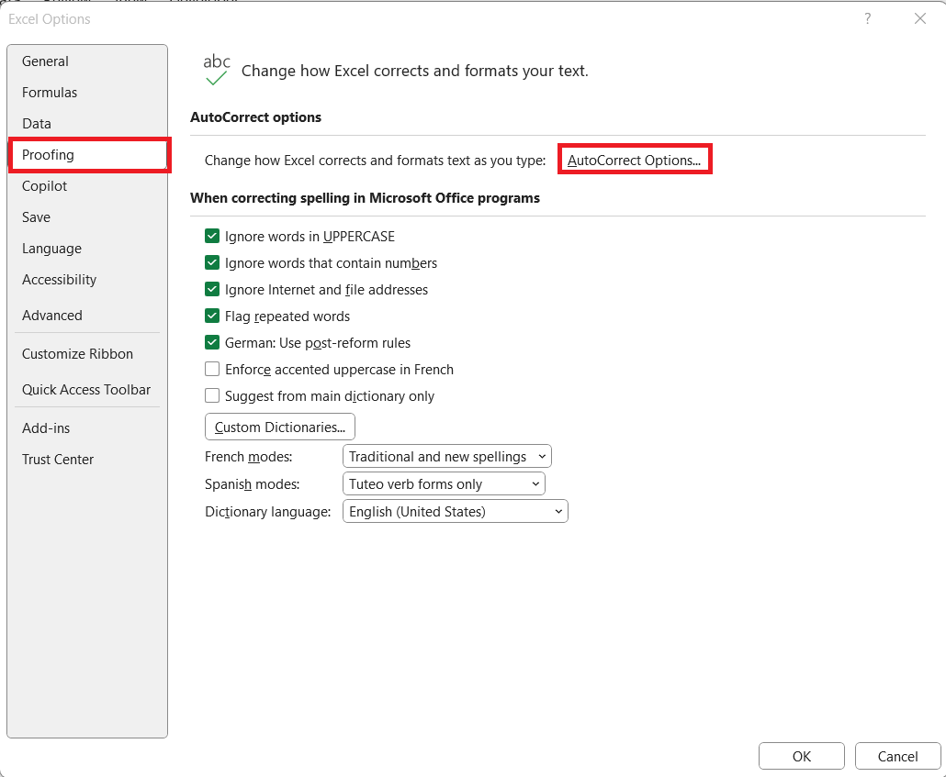This screenshot has height=777, width=946.
Task: Click the AutoCorrect Options button
Action: [635, 160]
